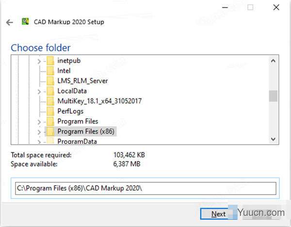Click the inetpub folder icon
This screenshot has width=291, height=227.
tap(50, 61)
